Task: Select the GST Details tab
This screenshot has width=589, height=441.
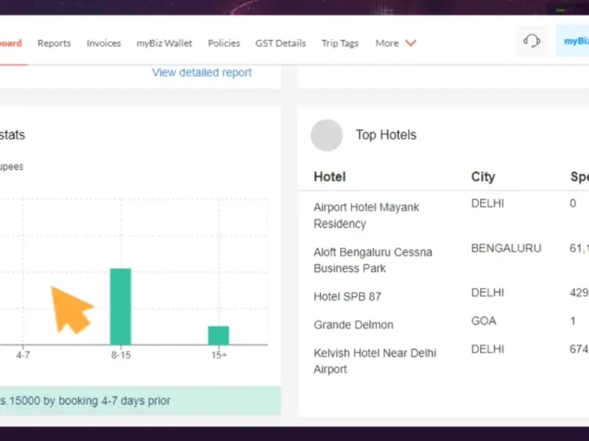Action: [x=281, y=43]
